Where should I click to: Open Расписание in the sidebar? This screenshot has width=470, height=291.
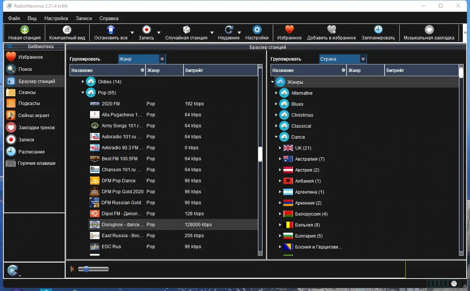tap(34, 152)
